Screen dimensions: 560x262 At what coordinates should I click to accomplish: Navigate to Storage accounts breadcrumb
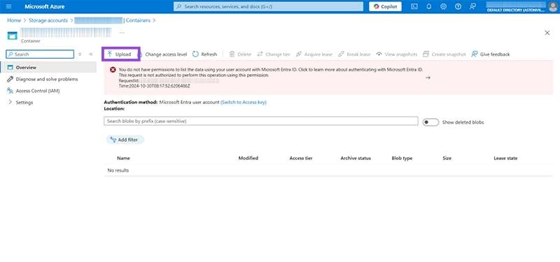pos(48,20)
